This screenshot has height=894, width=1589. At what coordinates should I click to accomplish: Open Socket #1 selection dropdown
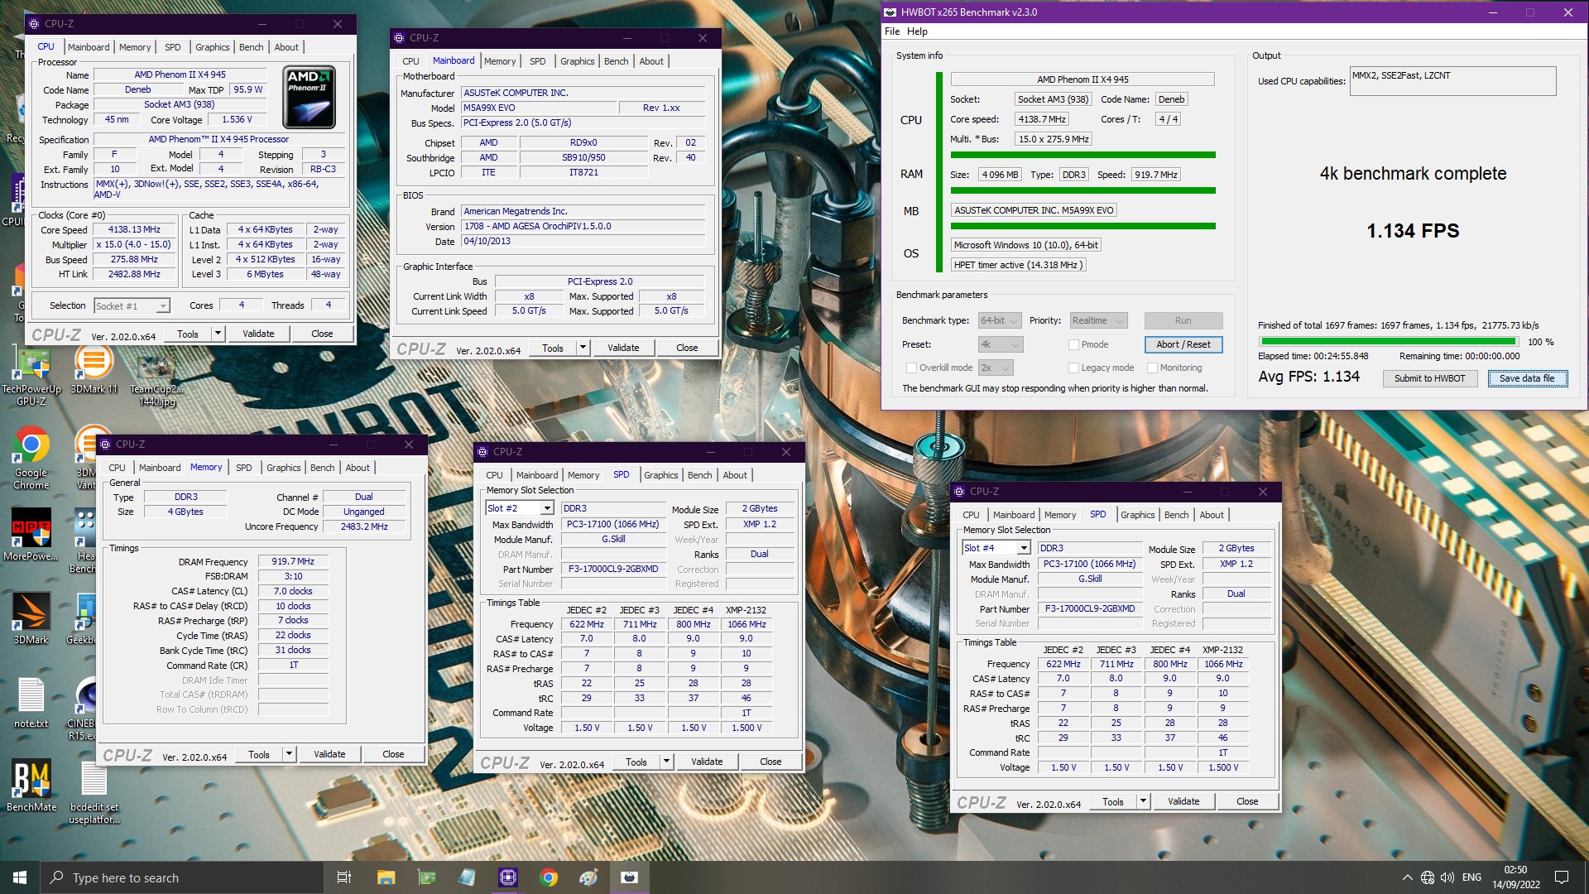pos(132,306)
